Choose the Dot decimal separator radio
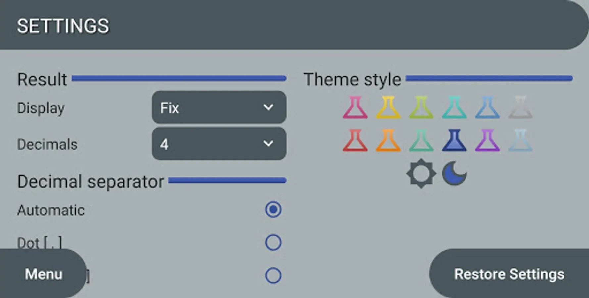Viewport: 589px width, 298px height. 273,243
